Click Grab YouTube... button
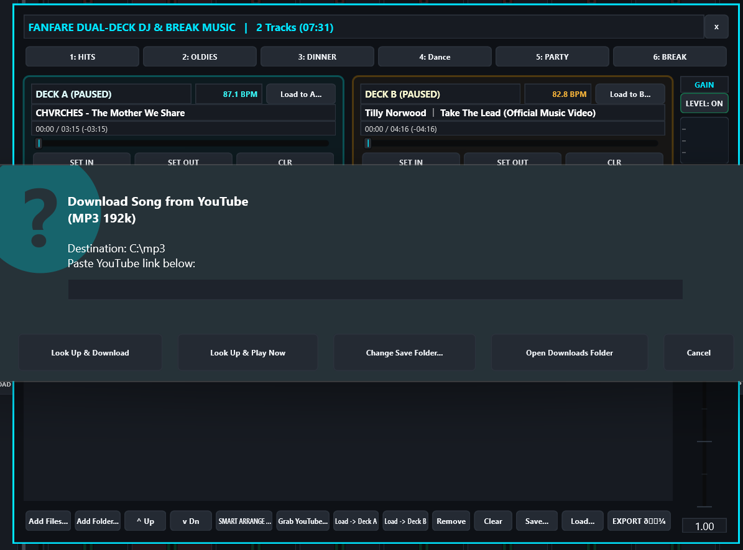Viewport: 743px width, 550px height. (x=303, y=521)
